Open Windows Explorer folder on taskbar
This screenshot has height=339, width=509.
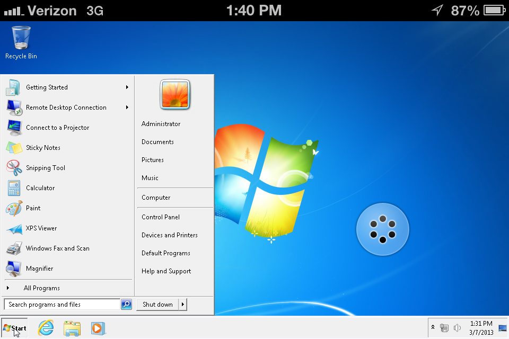click(x=72, y=328)
